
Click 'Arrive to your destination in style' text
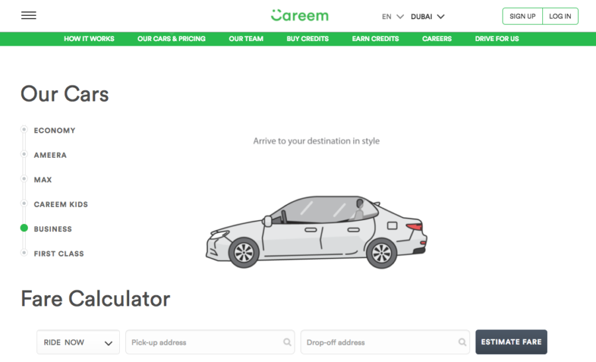coord(317,141)
